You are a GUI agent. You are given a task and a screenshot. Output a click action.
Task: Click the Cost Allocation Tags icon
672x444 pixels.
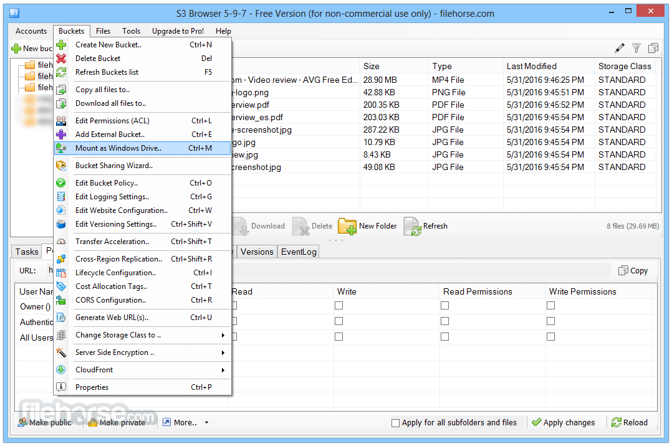(x=61, y=286)
